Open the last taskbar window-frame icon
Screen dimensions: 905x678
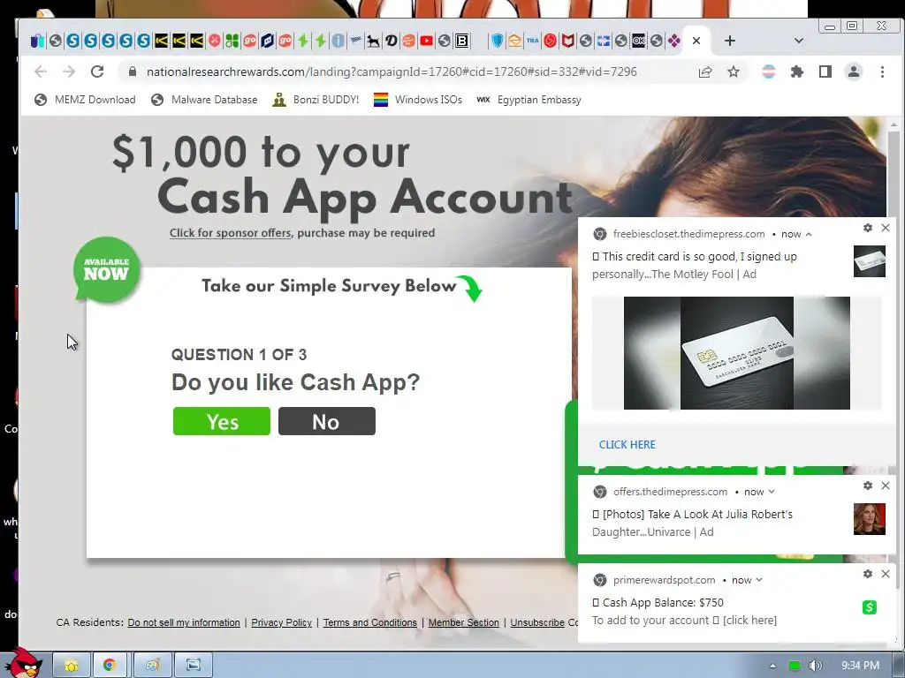pyautogui.click(x=194, y=665)
